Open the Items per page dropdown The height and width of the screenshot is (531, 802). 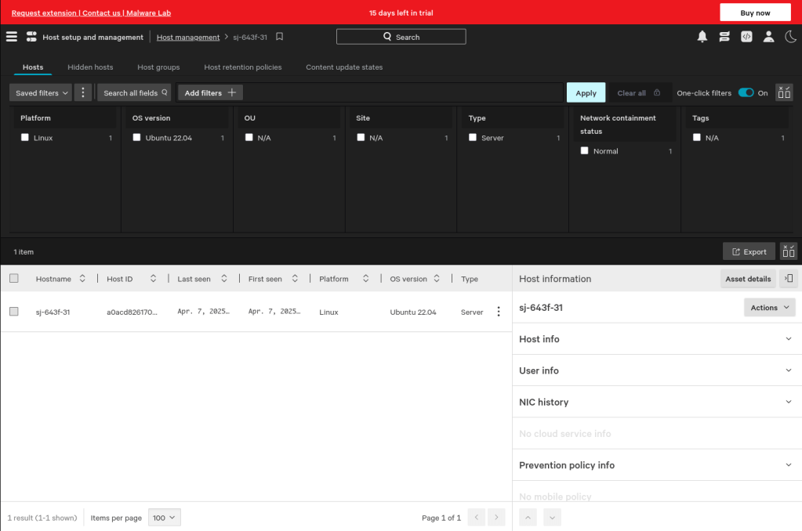pyautogui.click(x=165, y=518)
